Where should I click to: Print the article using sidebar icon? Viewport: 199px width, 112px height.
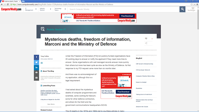(x=37, y=73)
